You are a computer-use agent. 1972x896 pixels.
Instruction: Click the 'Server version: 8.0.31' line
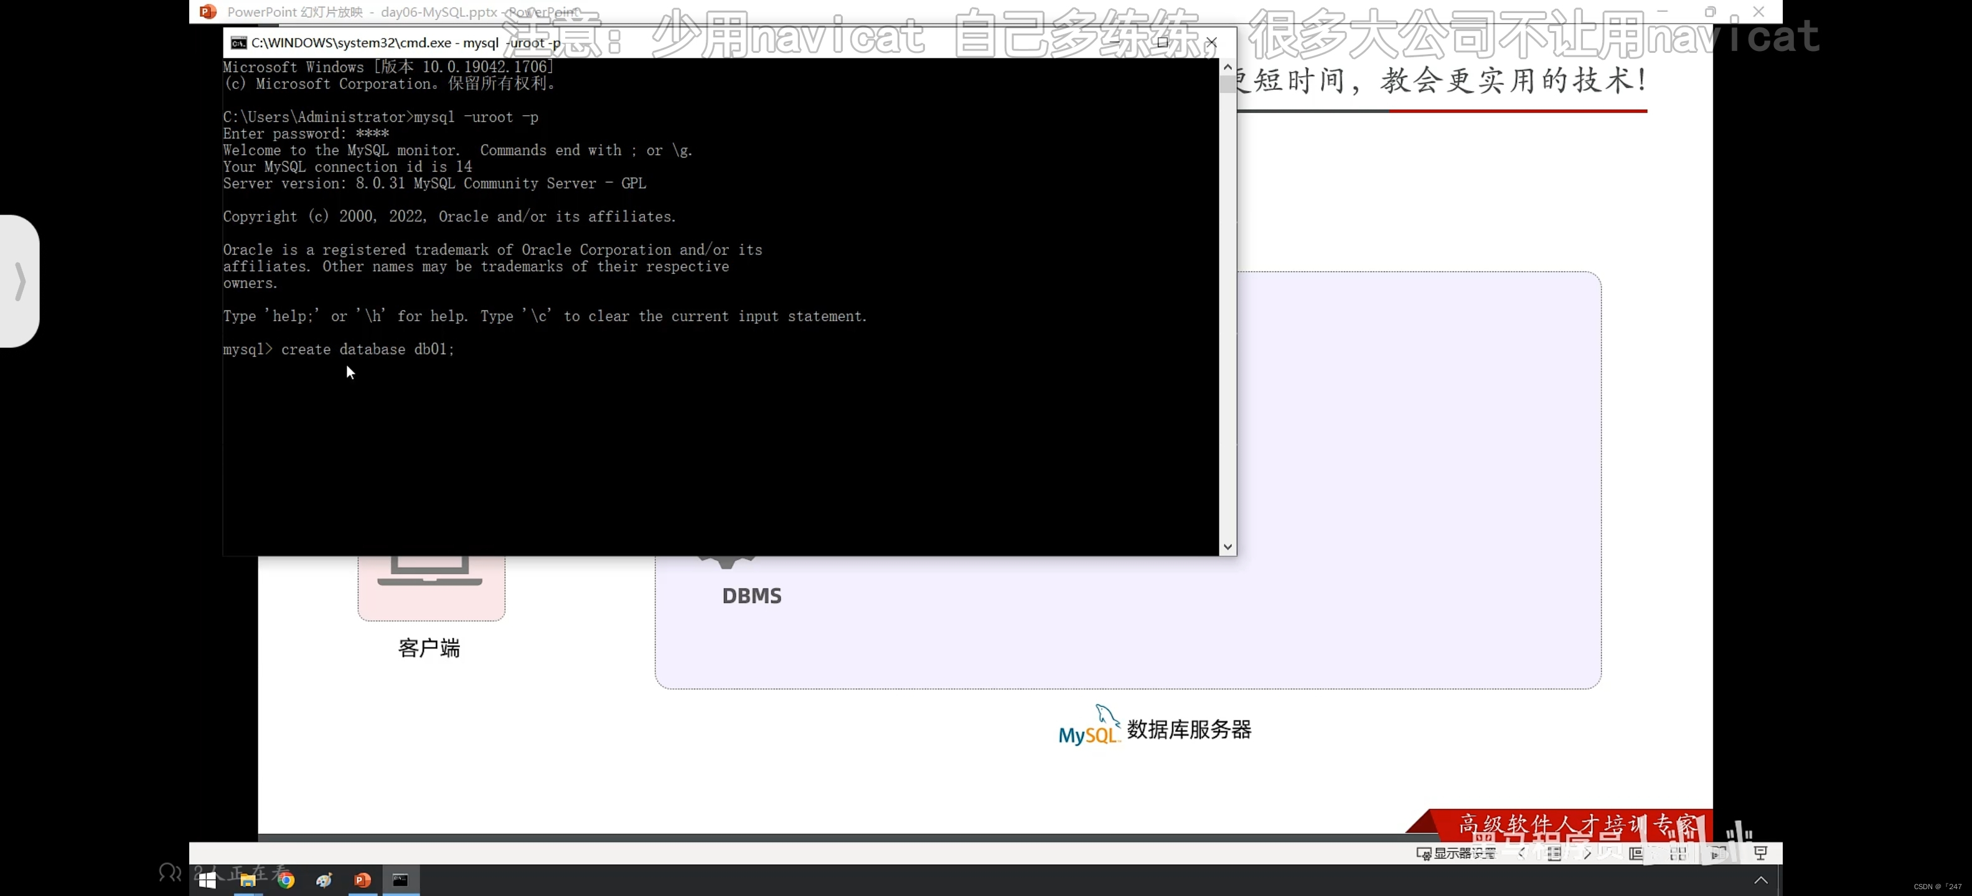click(x=435, y=184)
